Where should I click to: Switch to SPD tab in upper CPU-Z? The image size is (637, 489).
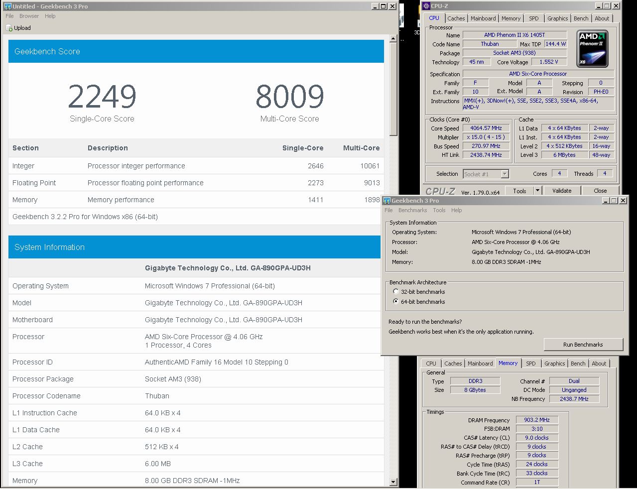[533, 18]
